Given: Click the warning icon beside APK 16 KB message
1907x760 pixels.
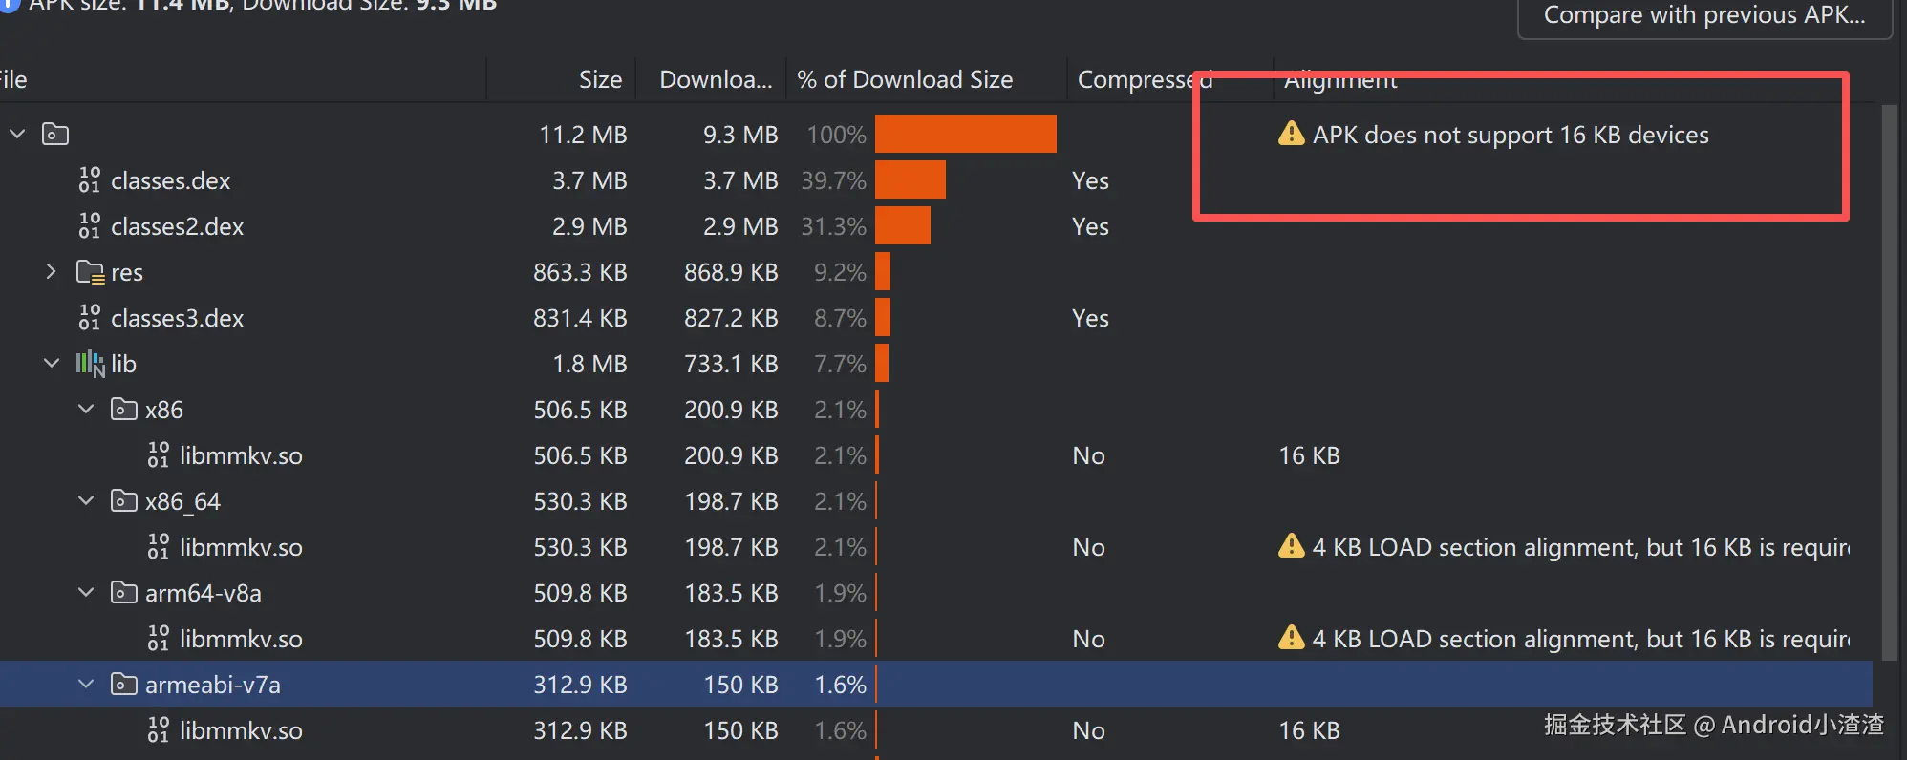Looking at the screenshot, I should [x=1291, y=134].
